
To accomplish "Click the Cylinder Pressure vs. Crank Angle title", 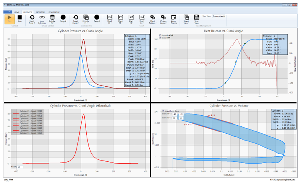I will click(80, 31).
